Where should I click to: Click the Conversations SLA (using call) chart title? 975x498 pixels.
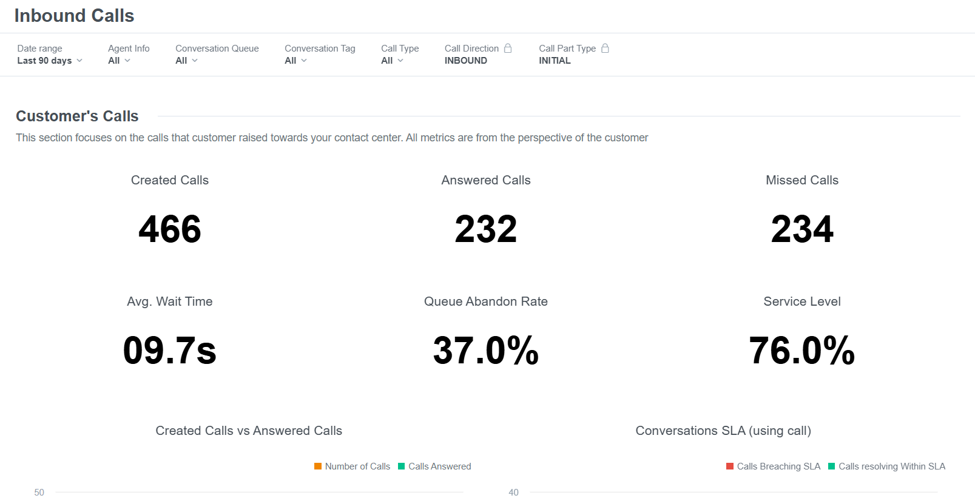pyautogui.click(x=723, y=431)
